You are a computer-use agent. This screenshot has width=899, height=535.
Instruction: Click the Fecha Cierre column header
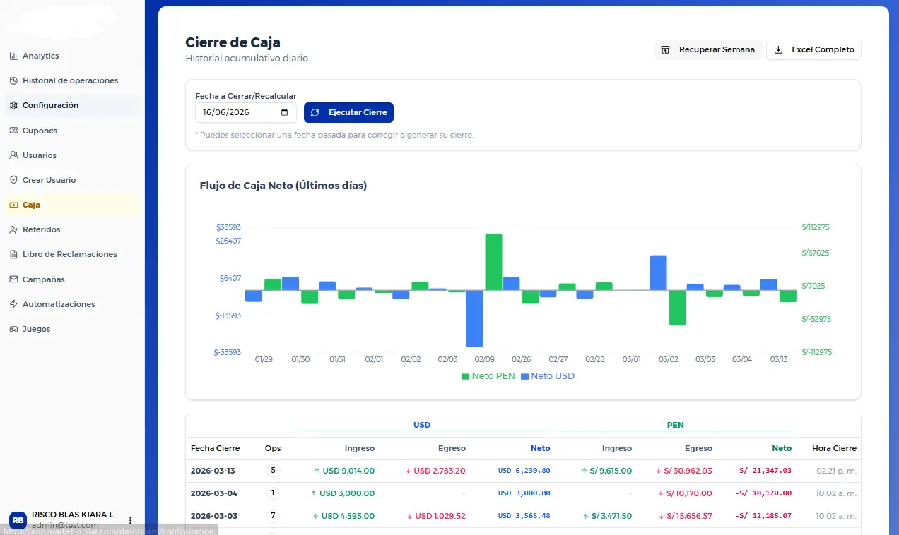click(215, 448)
